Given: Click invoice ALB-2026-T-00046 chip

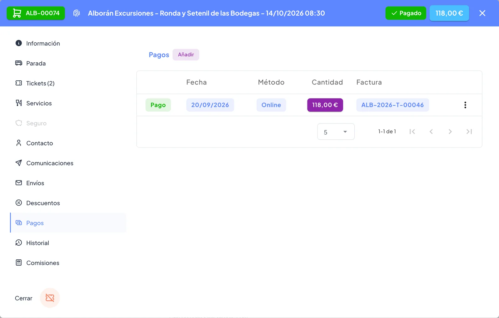Looking at the screenshot, I should point(393,105).
